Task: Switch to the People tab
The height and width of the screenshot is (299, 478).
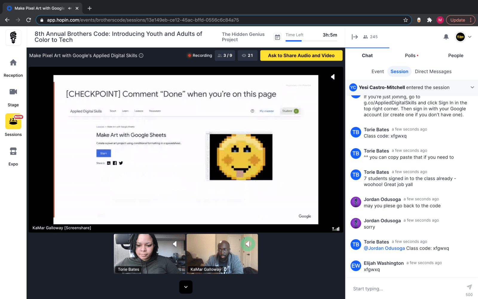Action: (455, 56)
